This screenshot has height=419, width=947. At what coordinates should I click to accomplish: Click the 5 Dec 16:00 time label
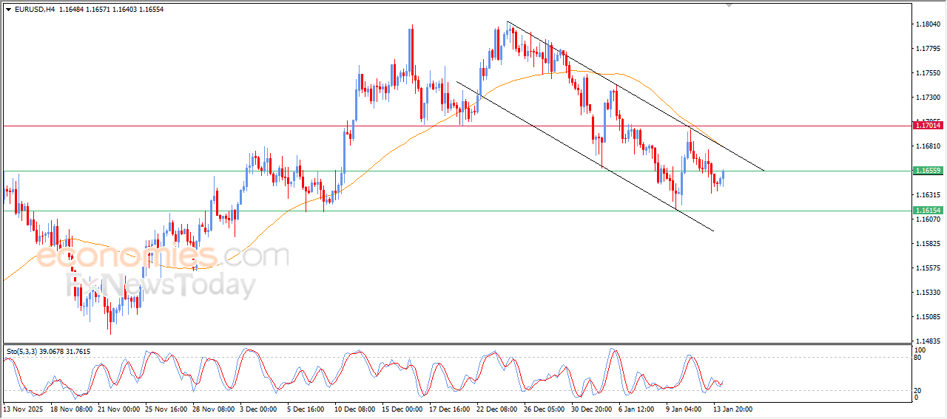pos(306,409)
